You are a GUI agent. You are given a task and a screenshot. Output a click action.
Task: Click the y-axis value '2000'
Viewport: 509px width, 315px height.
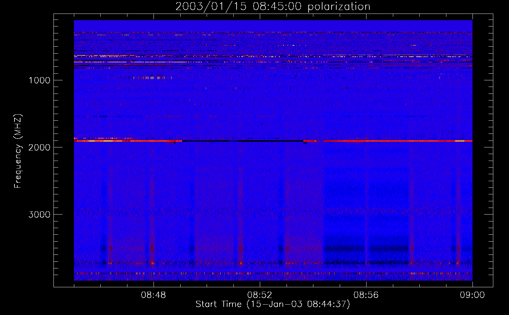39,147
